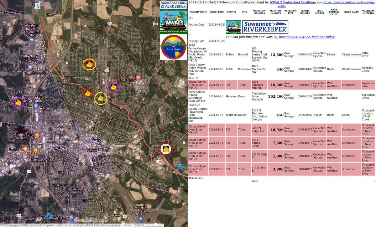Click the OVERFLOW LOCATION column header

259,12
